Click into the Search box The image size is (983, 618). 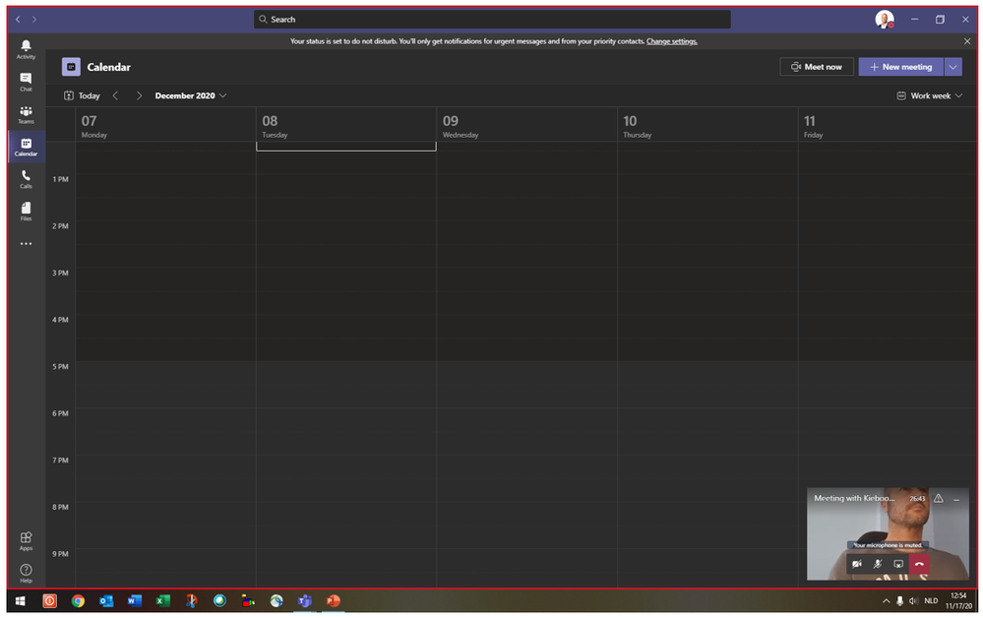tap(492, 20)
